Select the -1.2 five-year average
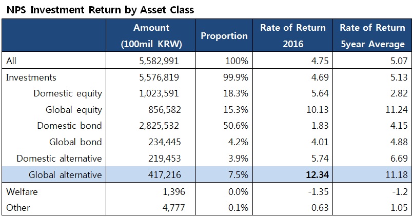 coord(399,191)
